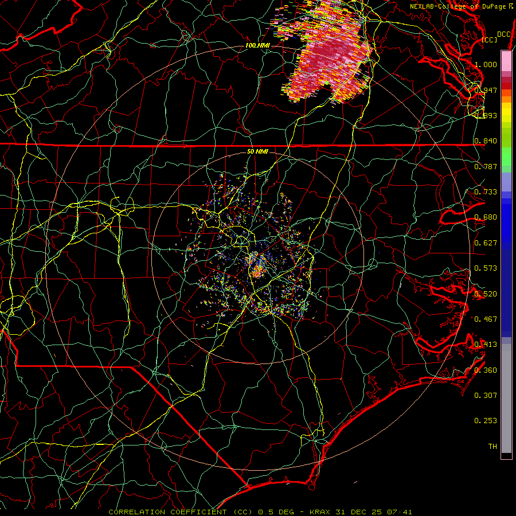
Task: Select the 1.000 legend value
Action: click(x=486, y=64)
